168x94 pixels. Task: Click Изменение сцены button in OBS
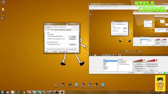[139, 66]
